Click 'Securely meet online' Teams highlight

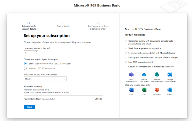pyautogui.click(x=152, y=53)
